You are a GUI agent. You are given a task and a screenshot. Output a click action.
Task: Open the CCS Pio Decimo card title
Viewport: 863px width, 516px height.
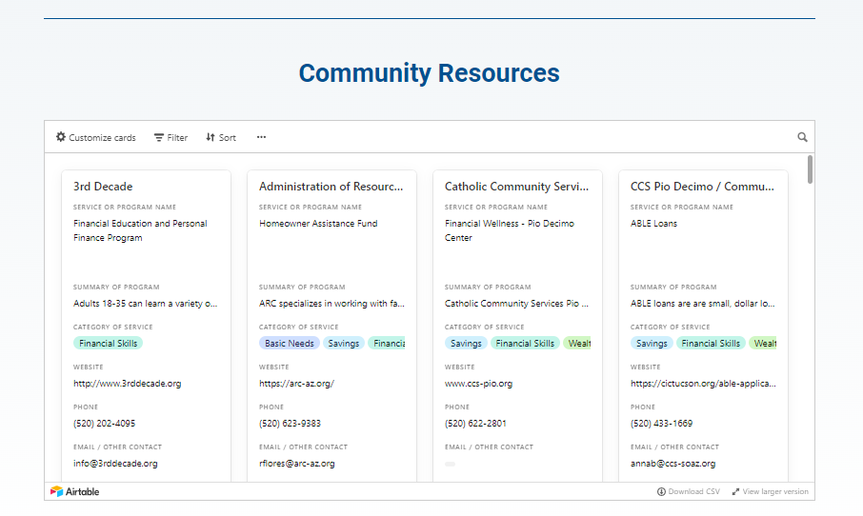pos(702,187)
